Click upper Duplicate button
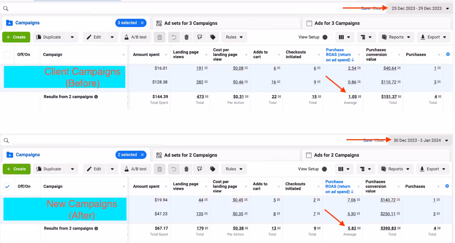Viewport: 455px width, 243px height. coord(49,37)
